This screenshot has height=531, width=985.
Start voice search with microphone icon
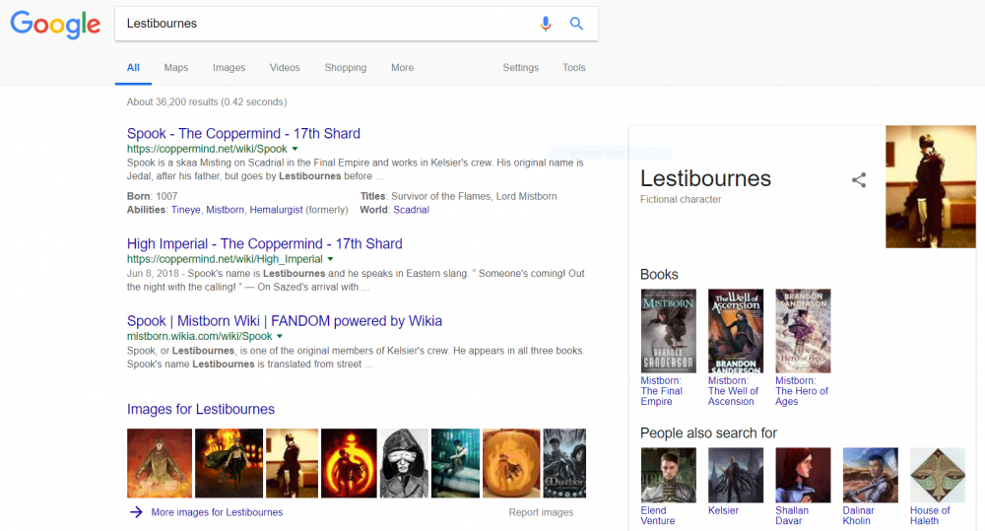[x=546, y=24]
